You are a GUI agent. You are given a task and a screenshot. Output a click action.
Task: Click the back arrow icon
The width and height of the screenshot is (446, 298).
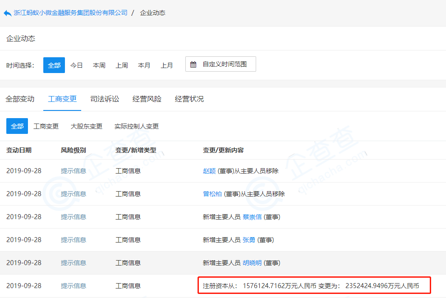[x=7, y=13]
